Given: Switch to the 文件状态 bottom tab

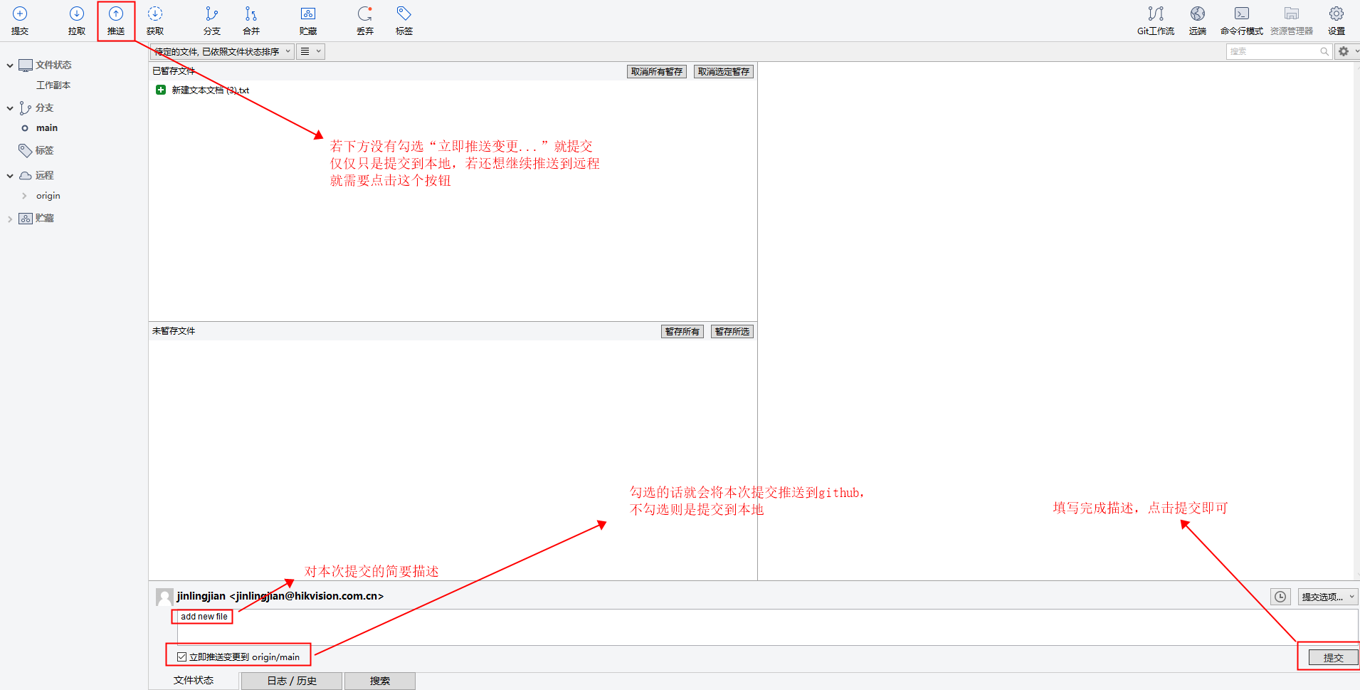Looking at the screenshot, I should (194, 681).
